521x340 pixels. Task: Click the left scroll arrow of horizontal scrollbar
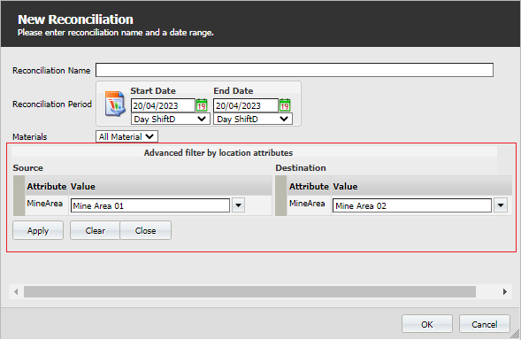(x=16, y=292)
